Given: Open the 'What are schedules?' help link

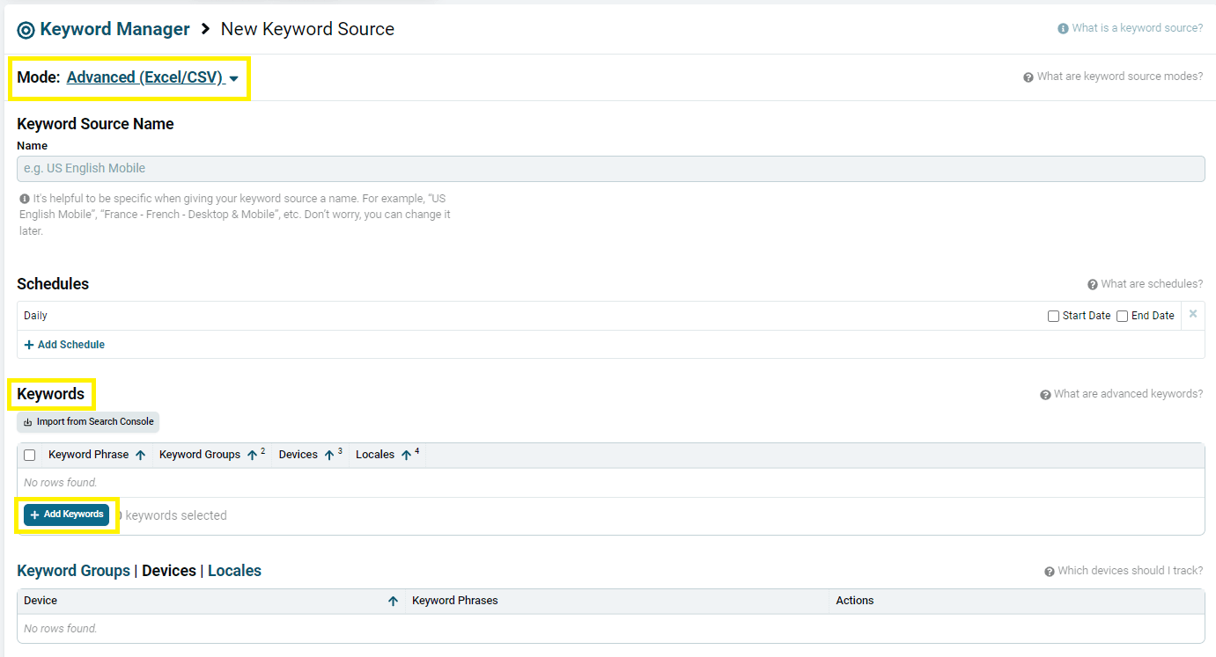Looking at the screenshot, I should pyautogui.click(x=1152, y=284).
